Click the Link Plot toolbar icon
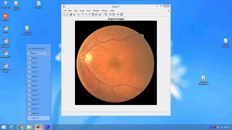 coord(106,14)
